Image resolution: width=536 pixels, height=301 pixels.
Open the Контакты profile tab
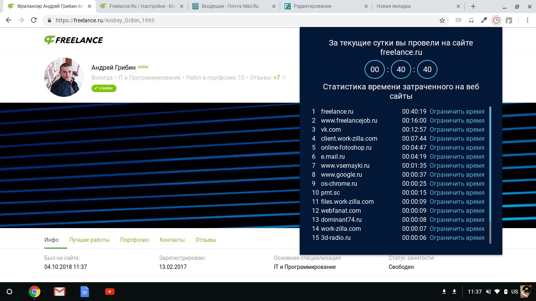(x=172, y=240)
